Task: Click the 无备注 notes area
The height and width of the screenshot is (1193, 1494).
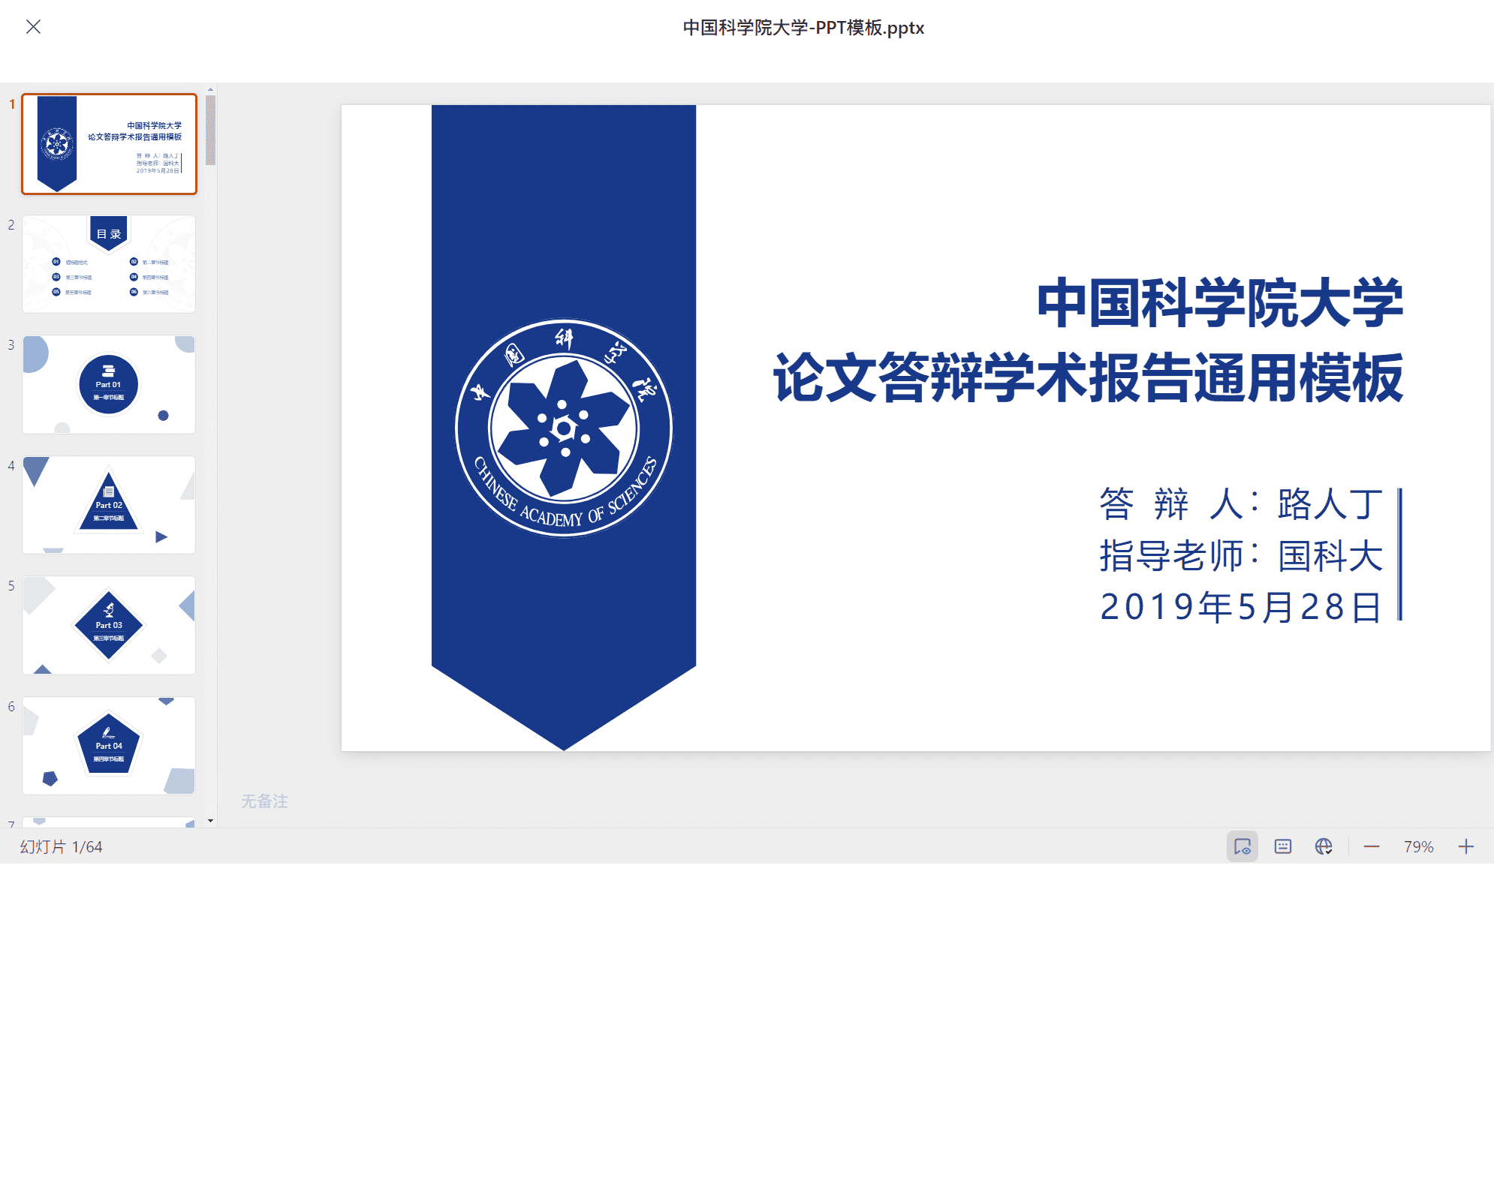Action: click(264, 801)
